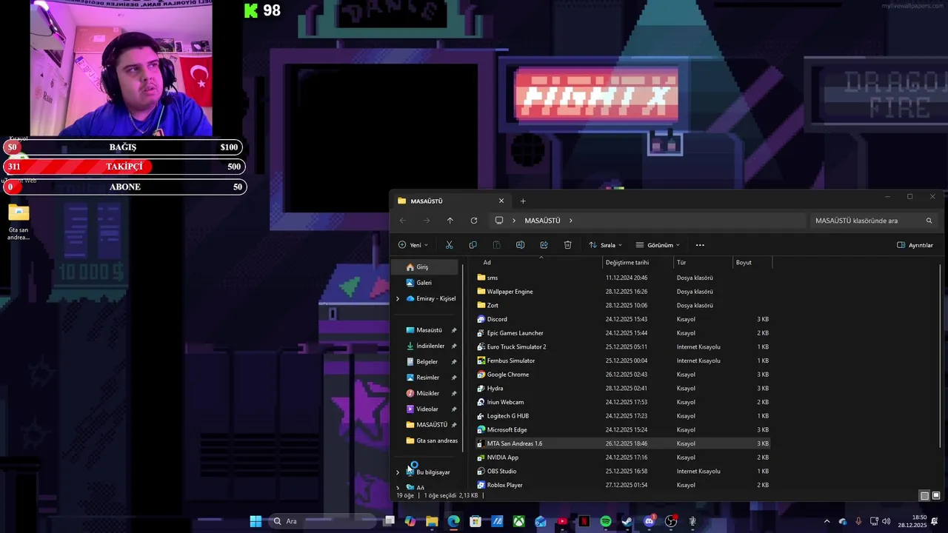Click the magnifier icon in Explorer search box
Screen dimensions: 948x533
pos(929,221)
